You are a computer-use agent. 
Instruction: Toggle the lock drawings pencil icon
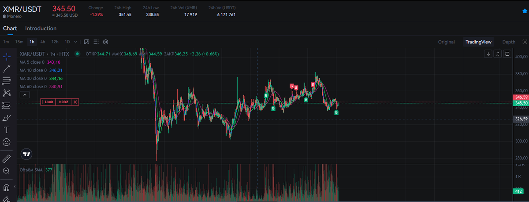click(x=7, y=198)
